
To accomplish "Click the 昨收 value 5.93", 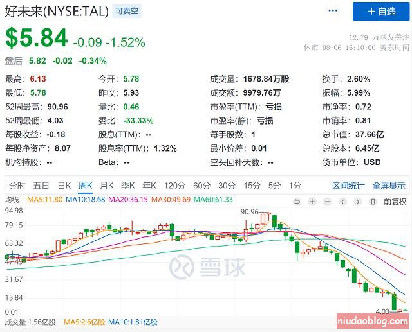I will pyautogui.click(x=131, y=92).
